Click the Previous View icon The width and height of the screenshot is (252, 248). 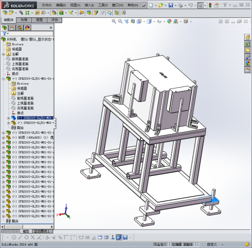pos(126,21)
